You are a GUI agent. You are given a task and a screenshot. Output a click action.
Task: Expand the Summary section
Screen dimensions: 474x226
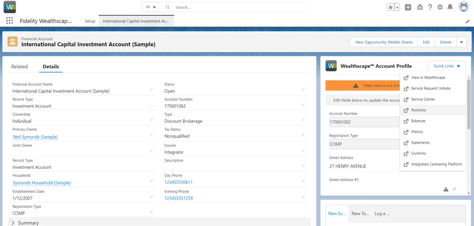coord(25,223)
